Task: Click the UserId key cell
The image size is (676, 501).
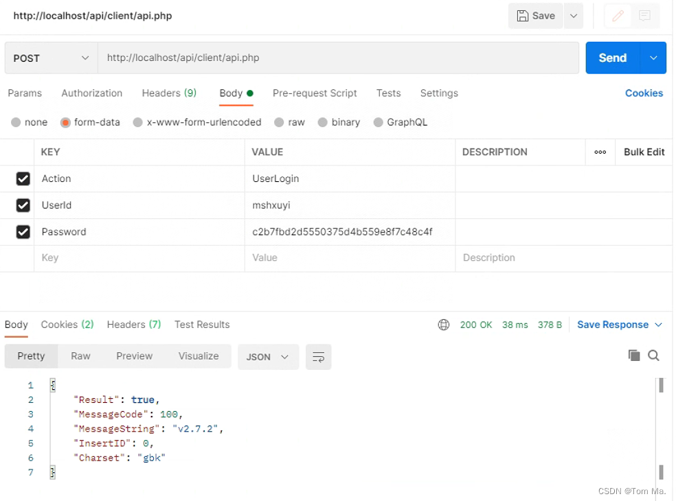Action: pos(139,205)
